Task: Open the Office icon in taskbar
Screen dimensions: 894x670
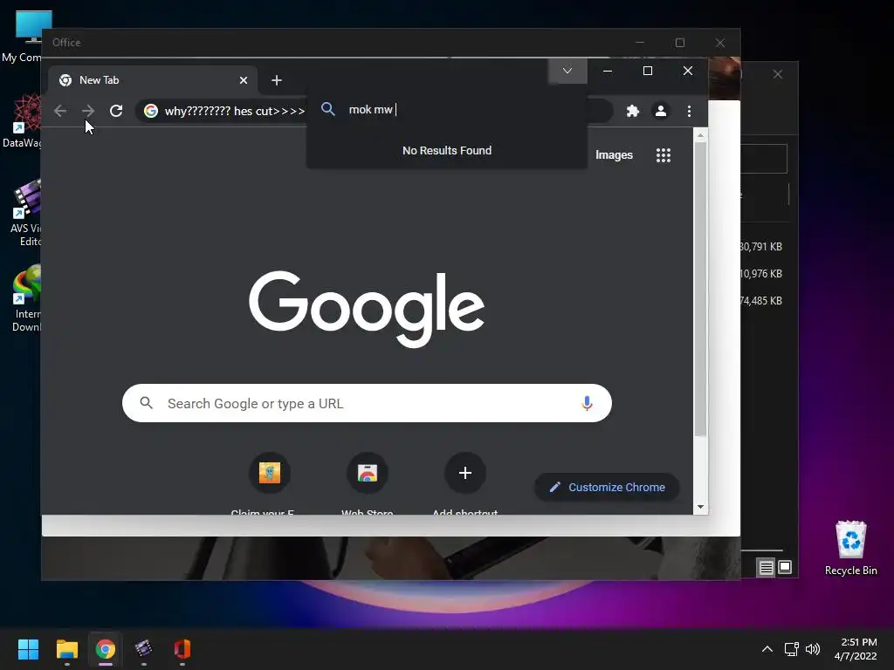Action: click(x=182, y=649)
